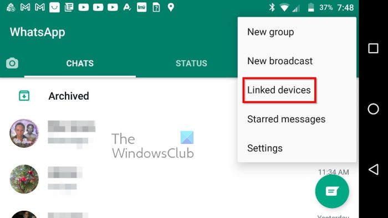Tap the Bluetooth status bar icon

tap(272, 7)
